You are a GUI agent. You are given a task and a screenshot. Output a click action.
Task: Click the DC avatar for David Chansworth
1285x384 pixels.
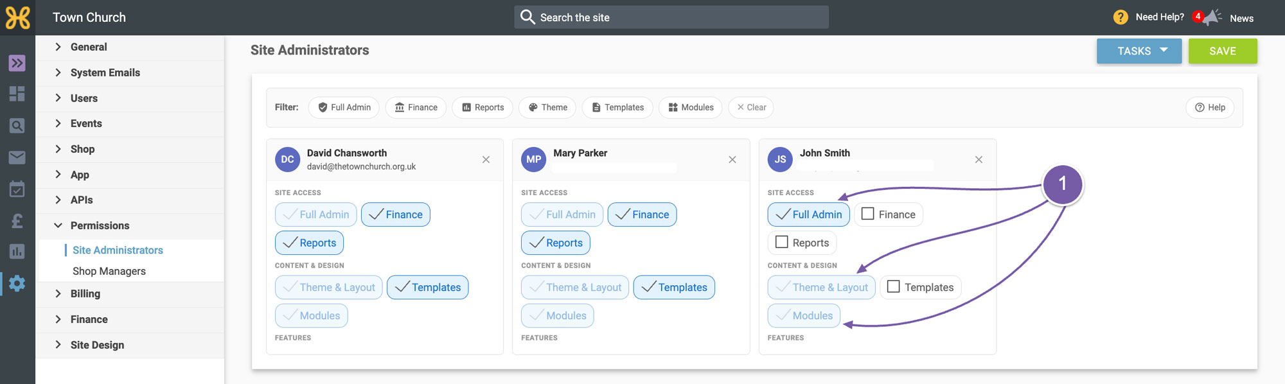(x=287, y=159)
